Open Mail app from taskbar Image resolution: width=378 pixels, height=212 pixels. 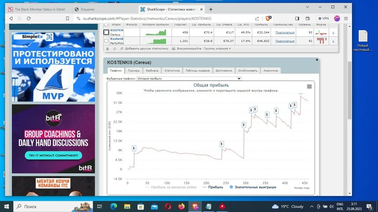point(154,207)
